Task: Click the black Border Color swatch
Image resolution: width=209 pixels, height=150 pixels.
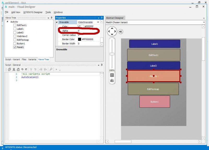Action: point(79,39)
